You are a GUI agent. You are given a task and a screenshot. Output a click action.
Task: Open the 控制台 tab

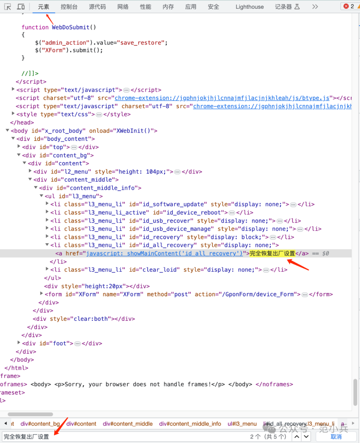point(69,7)
